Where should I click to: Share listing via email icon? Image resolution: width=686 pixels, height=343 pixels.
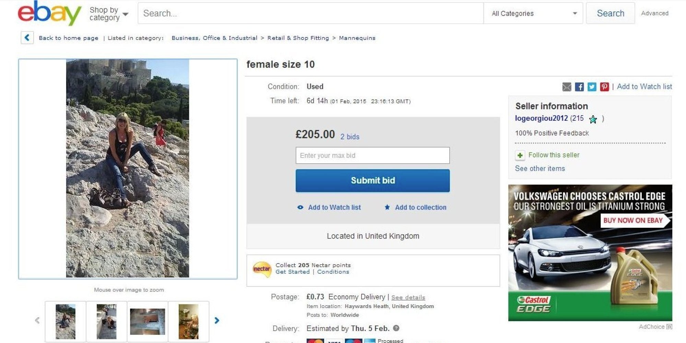567,87
